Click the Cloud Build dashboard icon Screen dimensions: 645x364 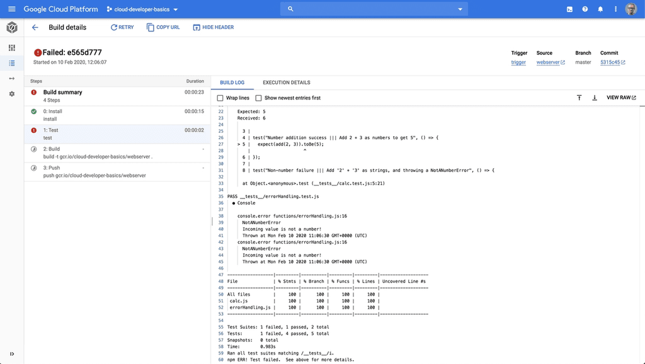[x=11, y=48]
